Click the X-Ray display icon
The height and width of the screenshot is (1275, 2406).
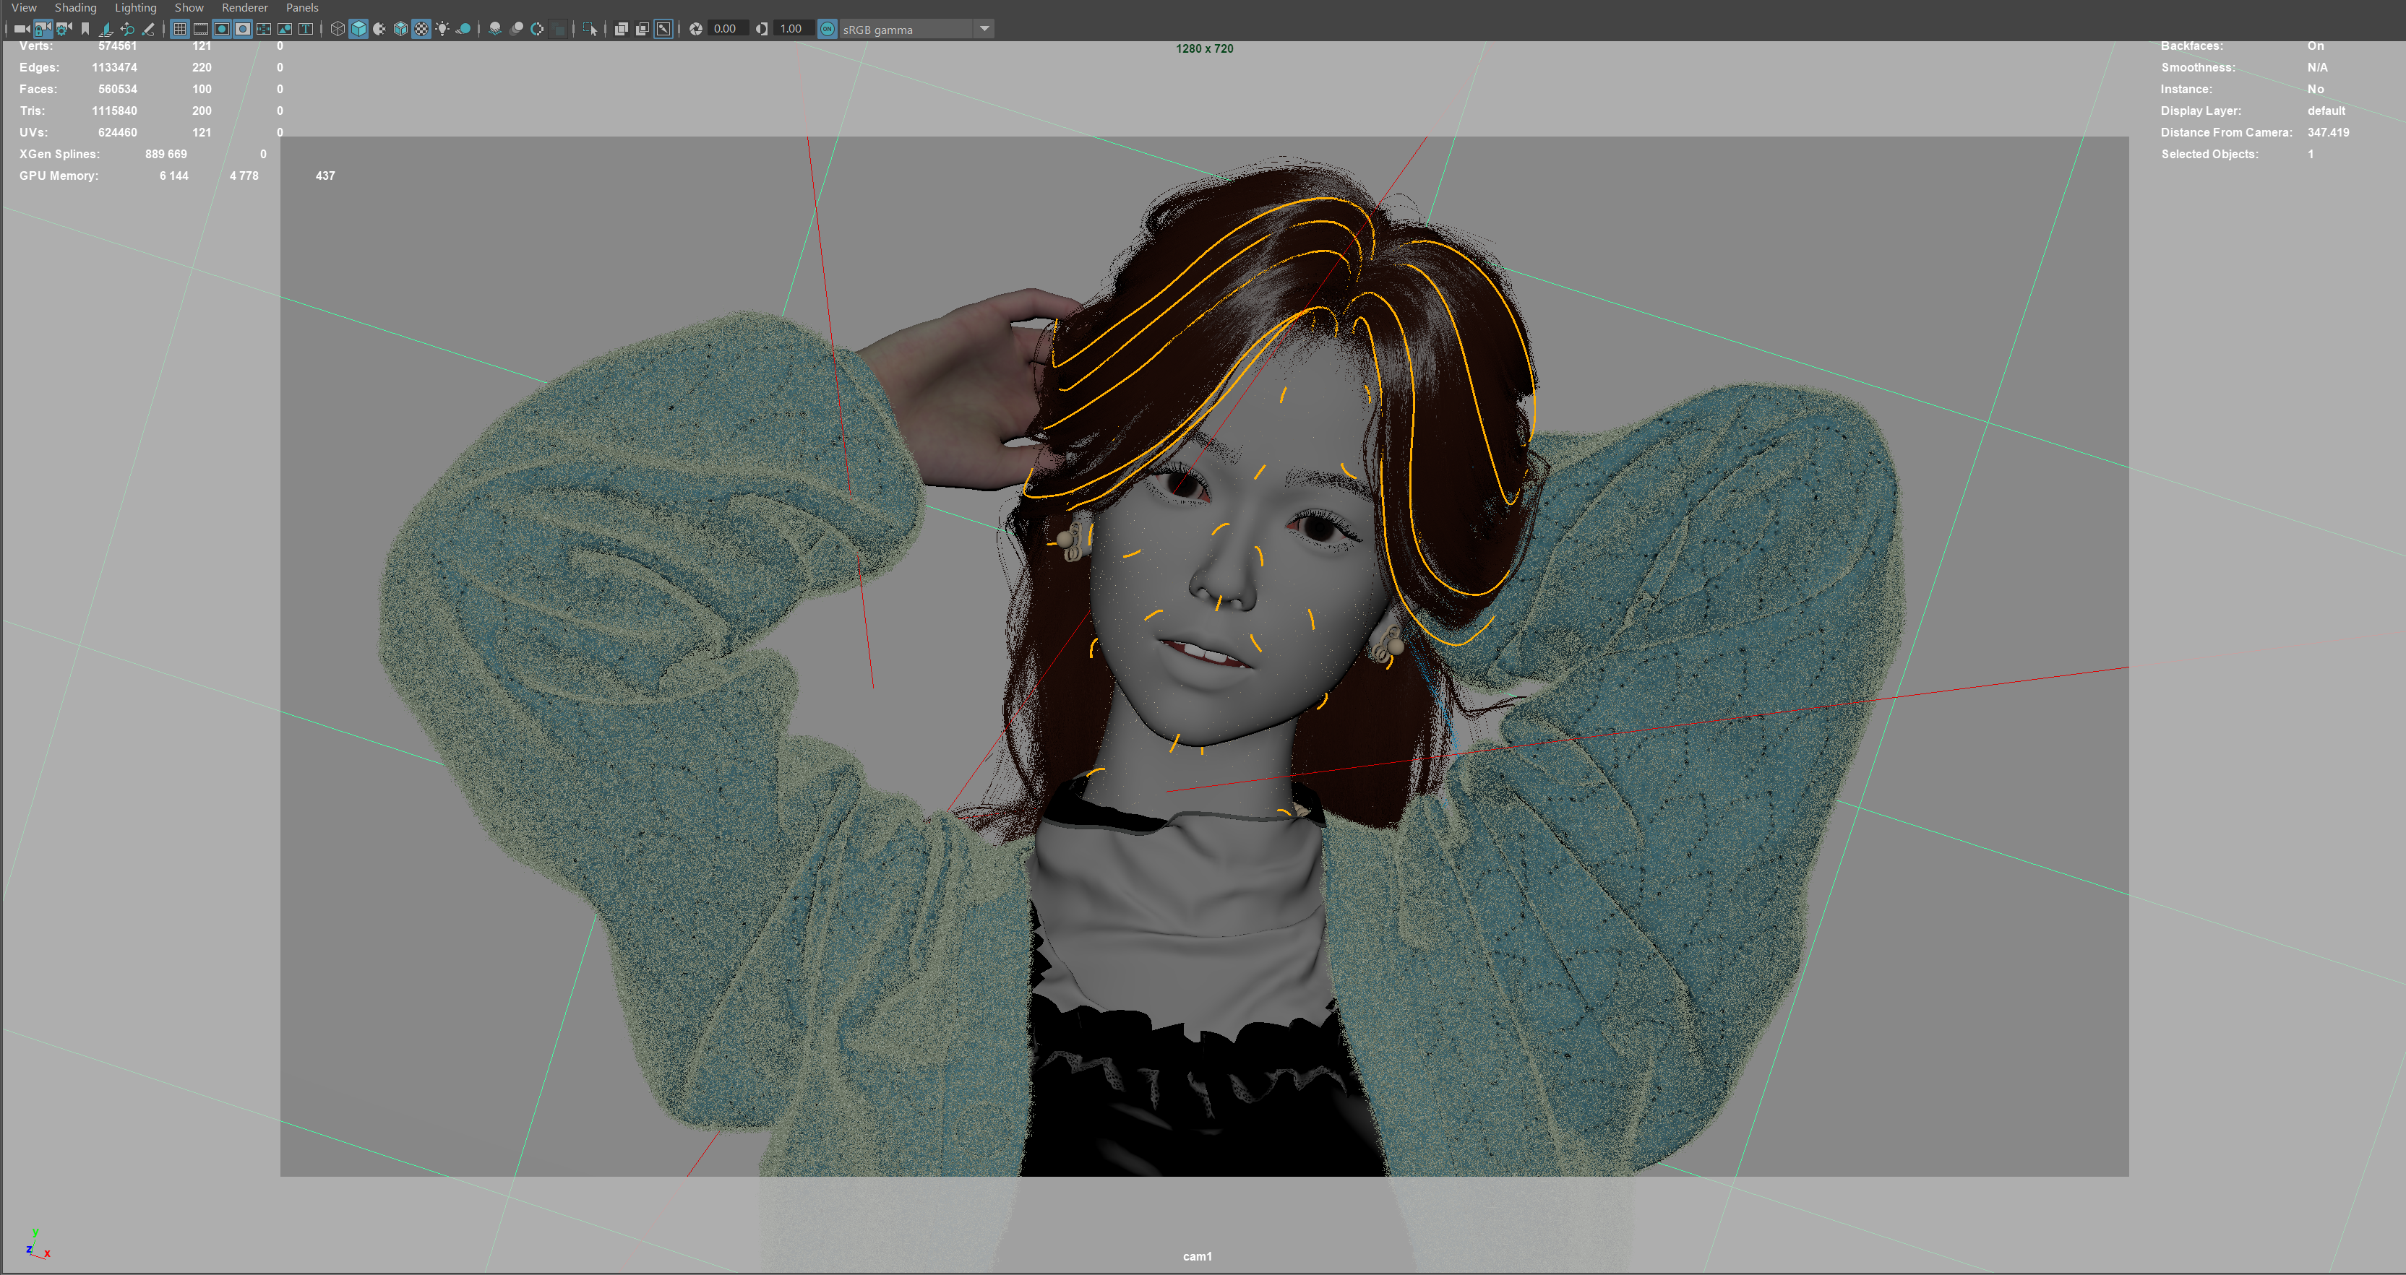621,29
